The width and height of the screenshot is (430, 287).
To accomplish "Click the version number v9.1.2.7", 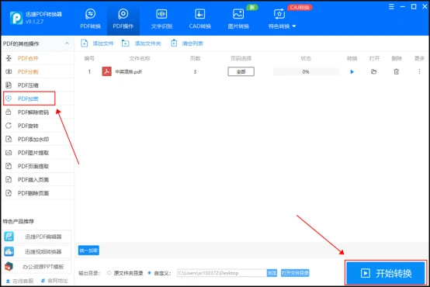I will (34, 22).
